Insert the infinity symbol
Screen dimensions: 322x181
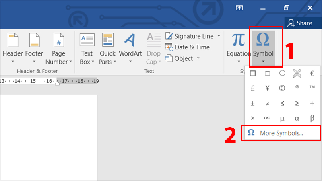(x=267, y=118)
